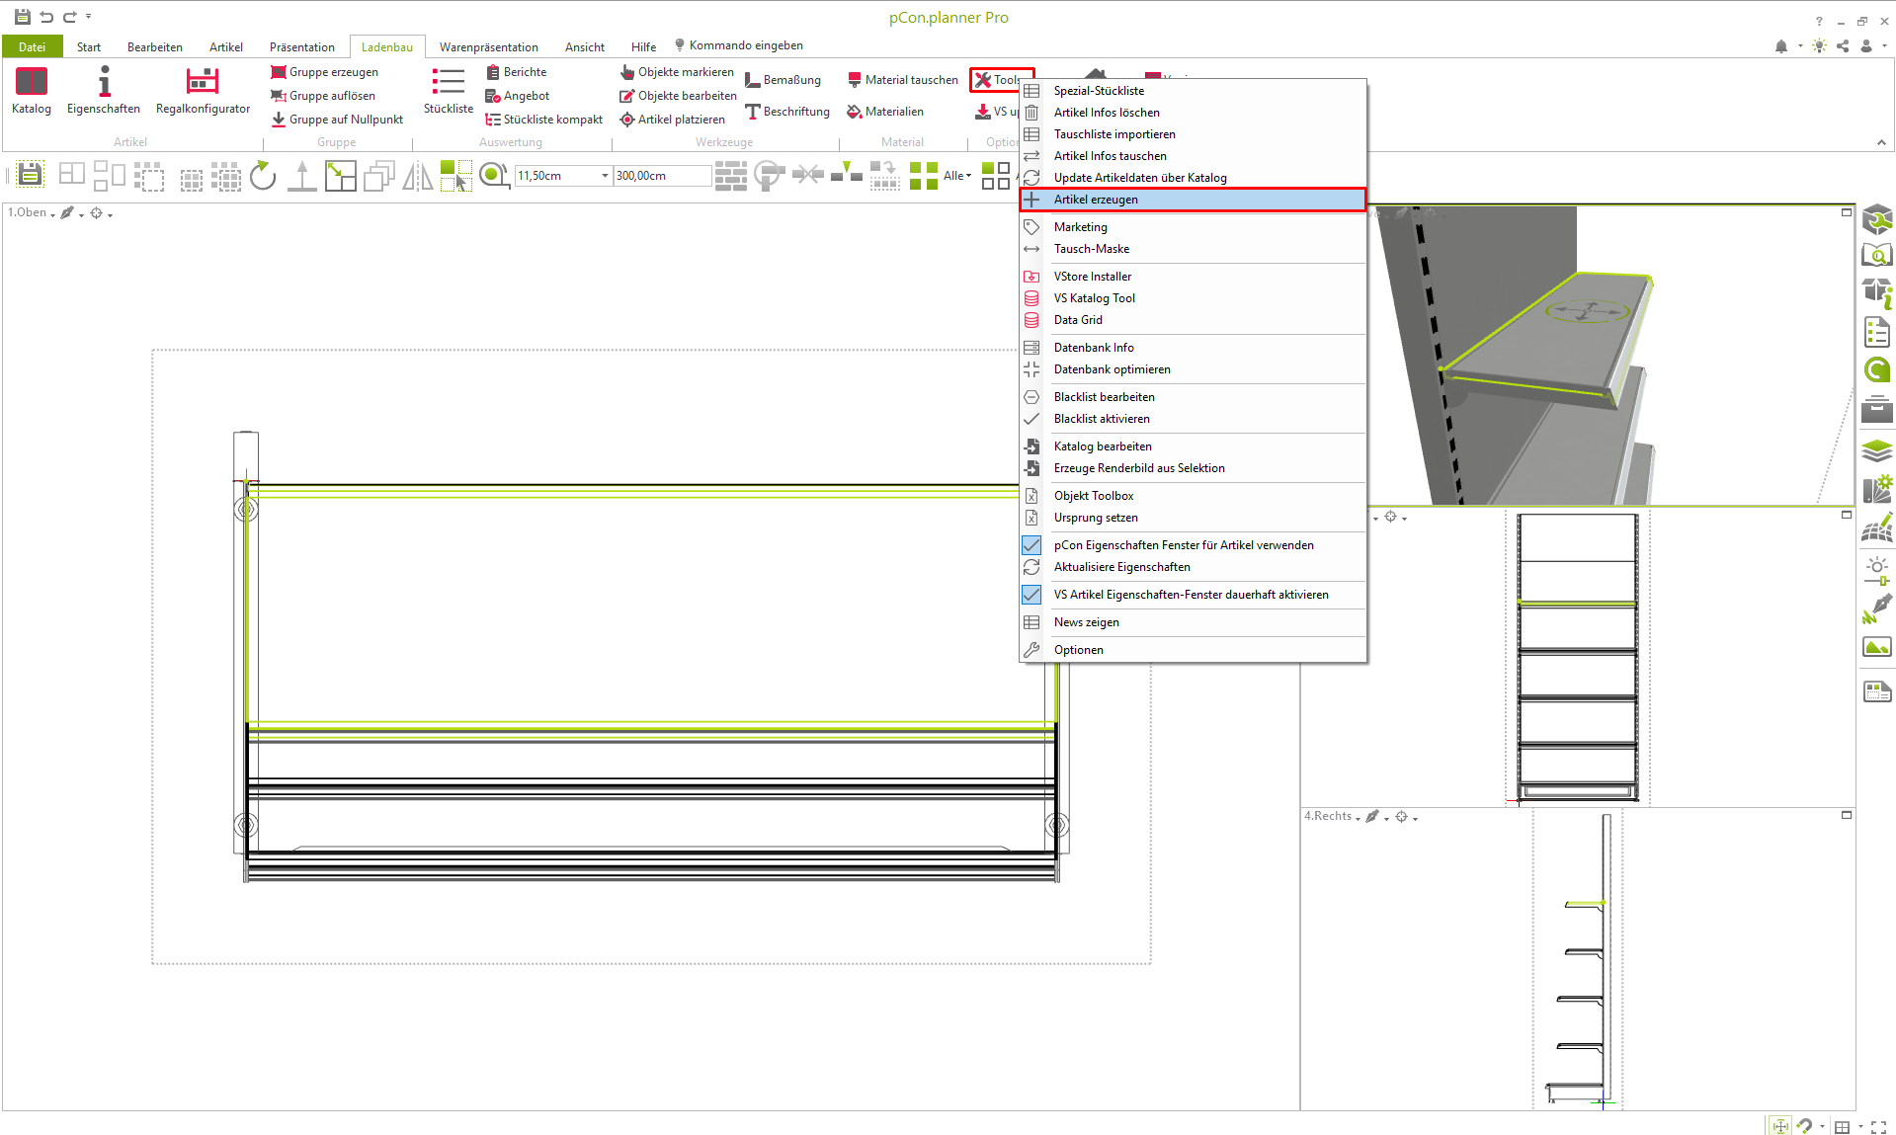Open the Regalkonfigurator tool
1896x1135 pixels.
click(x=203, y=90)
